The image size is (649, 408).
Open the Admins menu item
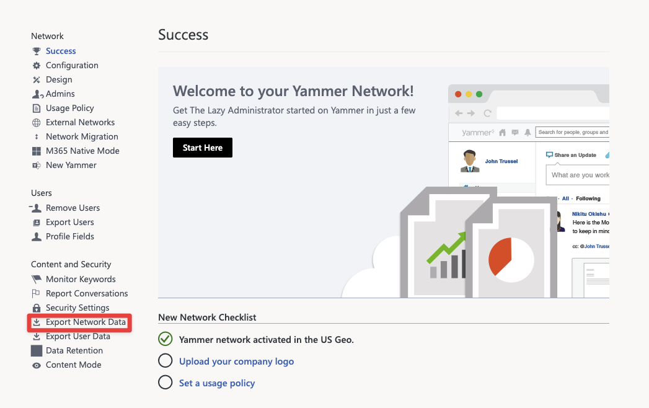coord(60,94)
